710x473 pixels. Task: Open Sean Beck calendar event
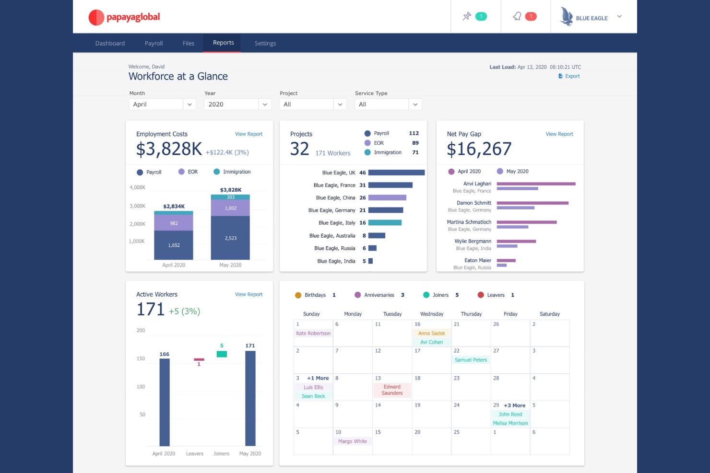click(x=313, y=396)
